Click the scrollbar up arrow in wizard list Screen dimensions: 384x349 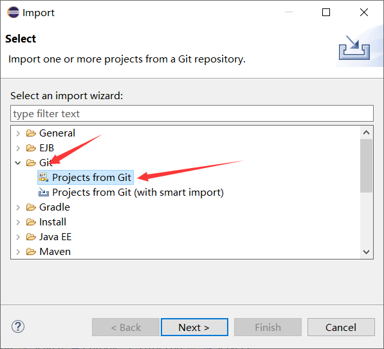(x=367, y=133)
